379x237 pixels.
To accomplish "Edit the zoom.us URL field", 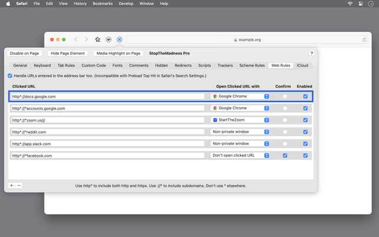I will (107, 120).
